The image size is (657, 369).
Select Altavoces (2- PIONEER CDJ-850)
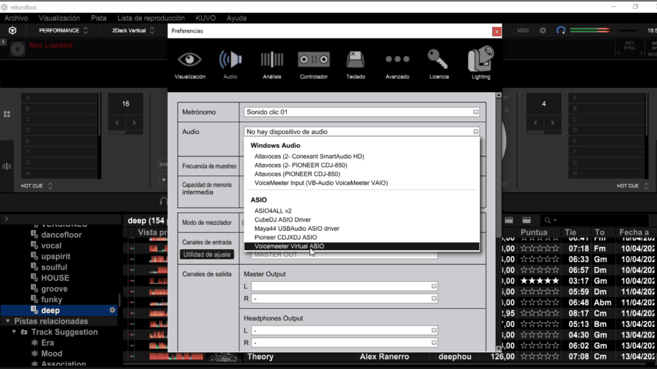pos(301,165)
